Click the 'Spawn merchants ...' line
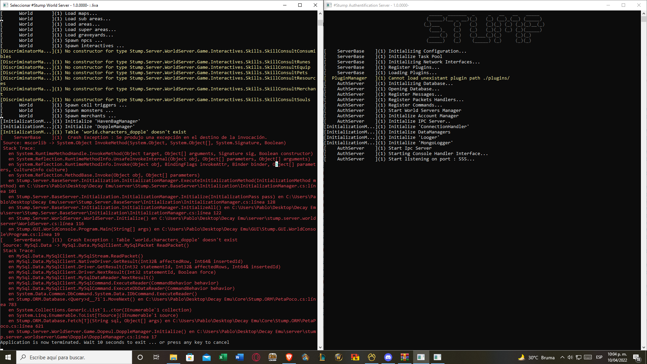 tap(58, 116)
